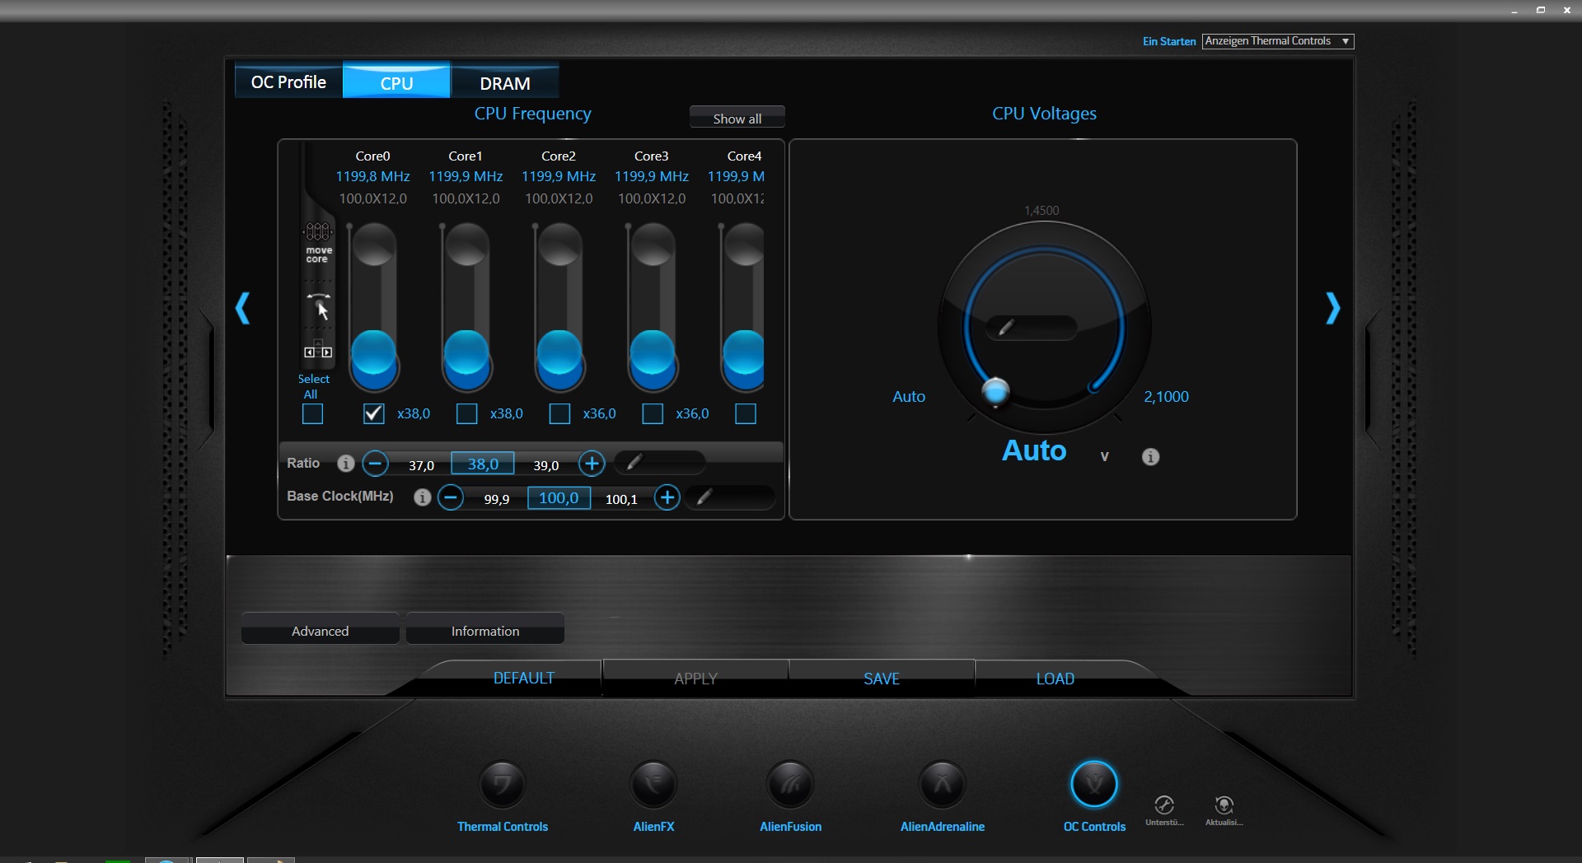Click the Show all button
Image resolution: width=1582 pixels, height=863 pixels.
tap(737, 118)
